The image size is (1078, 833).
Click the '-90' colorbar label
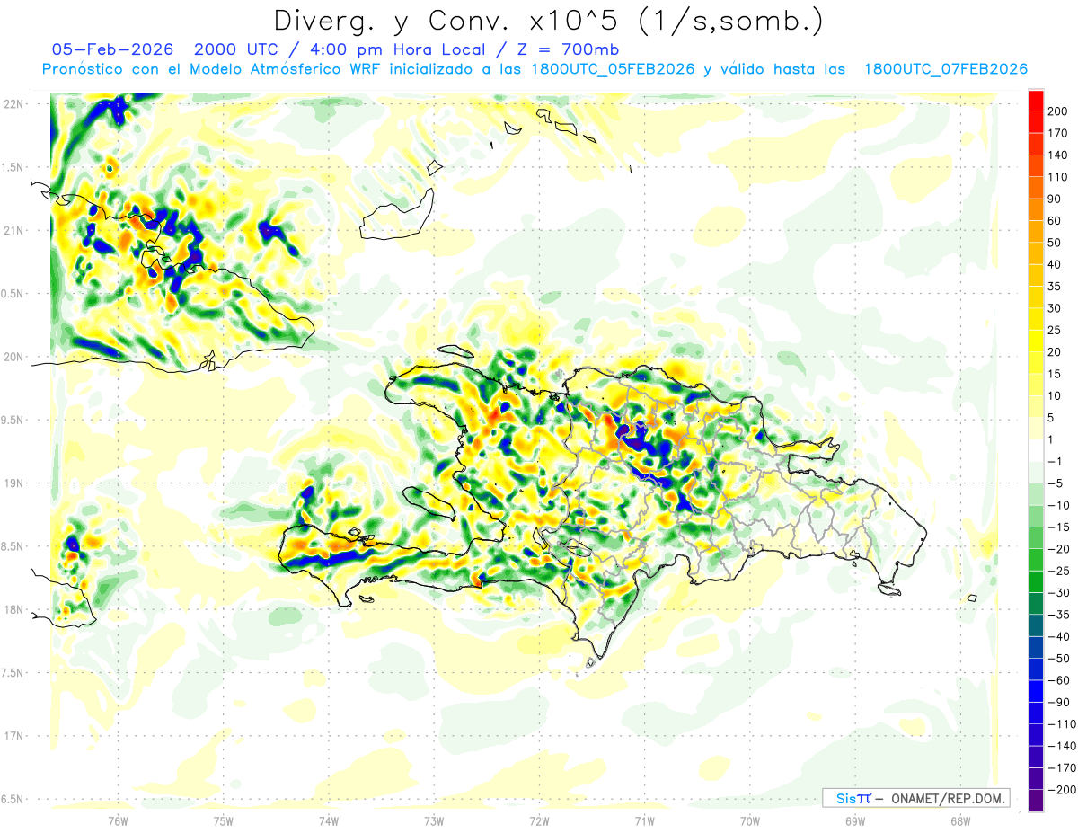[x=1057, y=702]
